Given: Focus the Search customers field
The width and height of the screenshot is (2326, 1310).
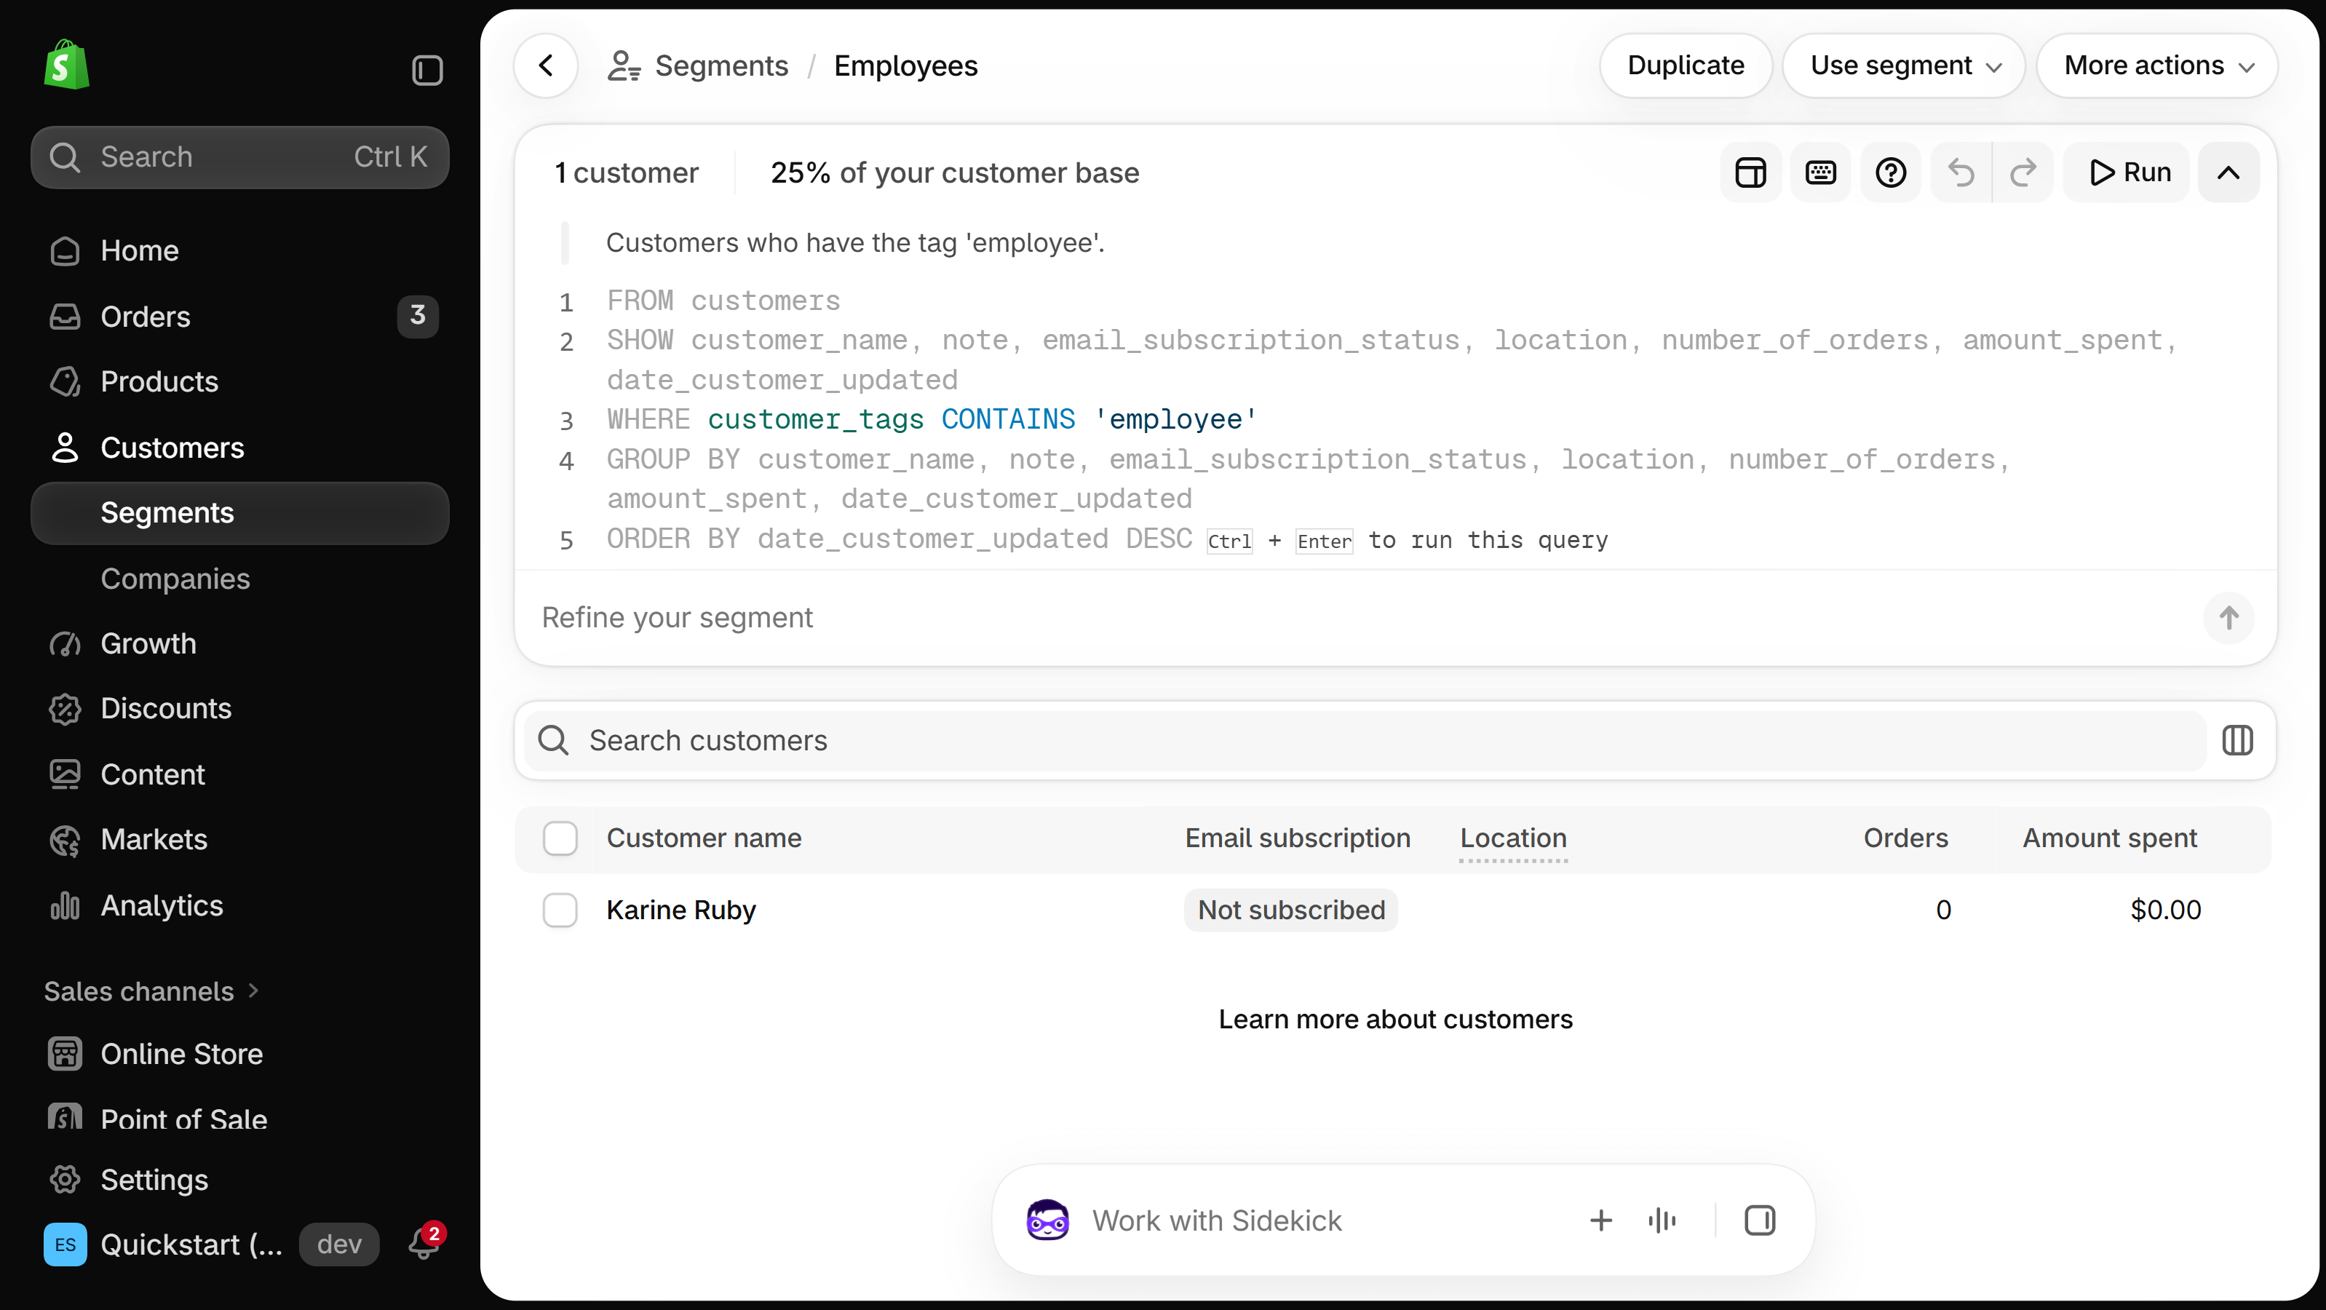Looking at the screenshot, I should [x=1365, y=740].
